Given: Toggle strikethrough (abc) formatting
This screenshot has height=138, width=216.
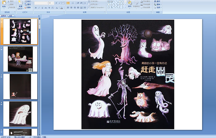Looking at the screenshot, I should (x=46, y=8).
